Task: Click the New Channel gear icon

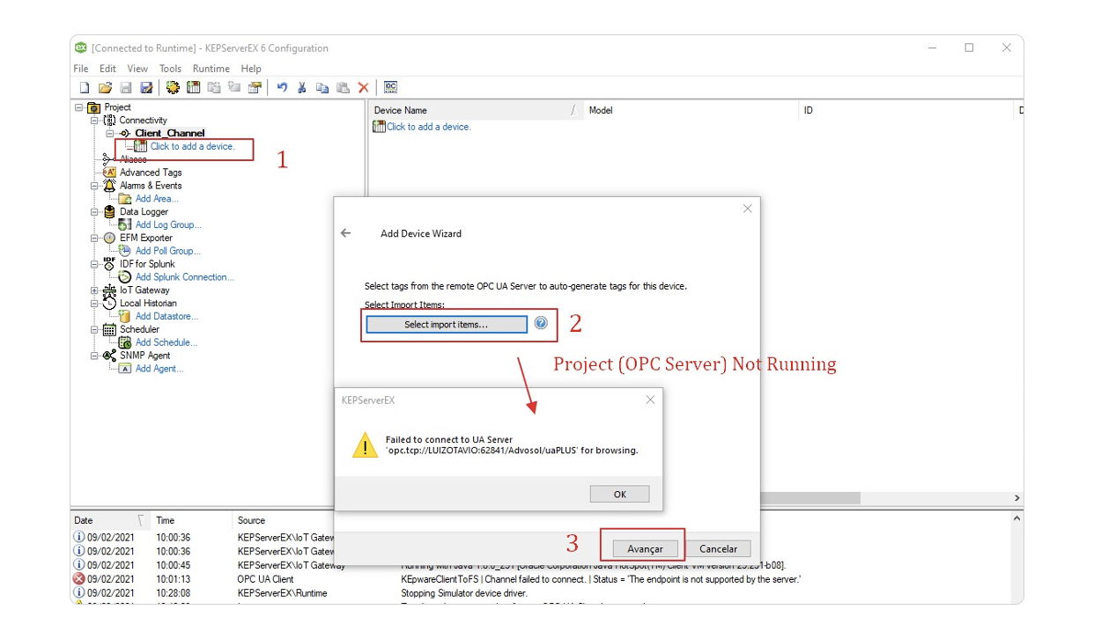Action: [x=173, y=87]
